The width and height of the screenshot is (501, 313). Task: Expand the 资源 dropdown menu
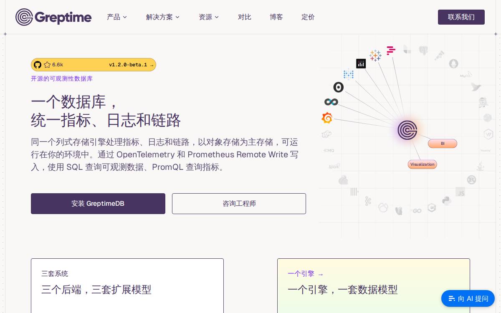pos(209,17)
